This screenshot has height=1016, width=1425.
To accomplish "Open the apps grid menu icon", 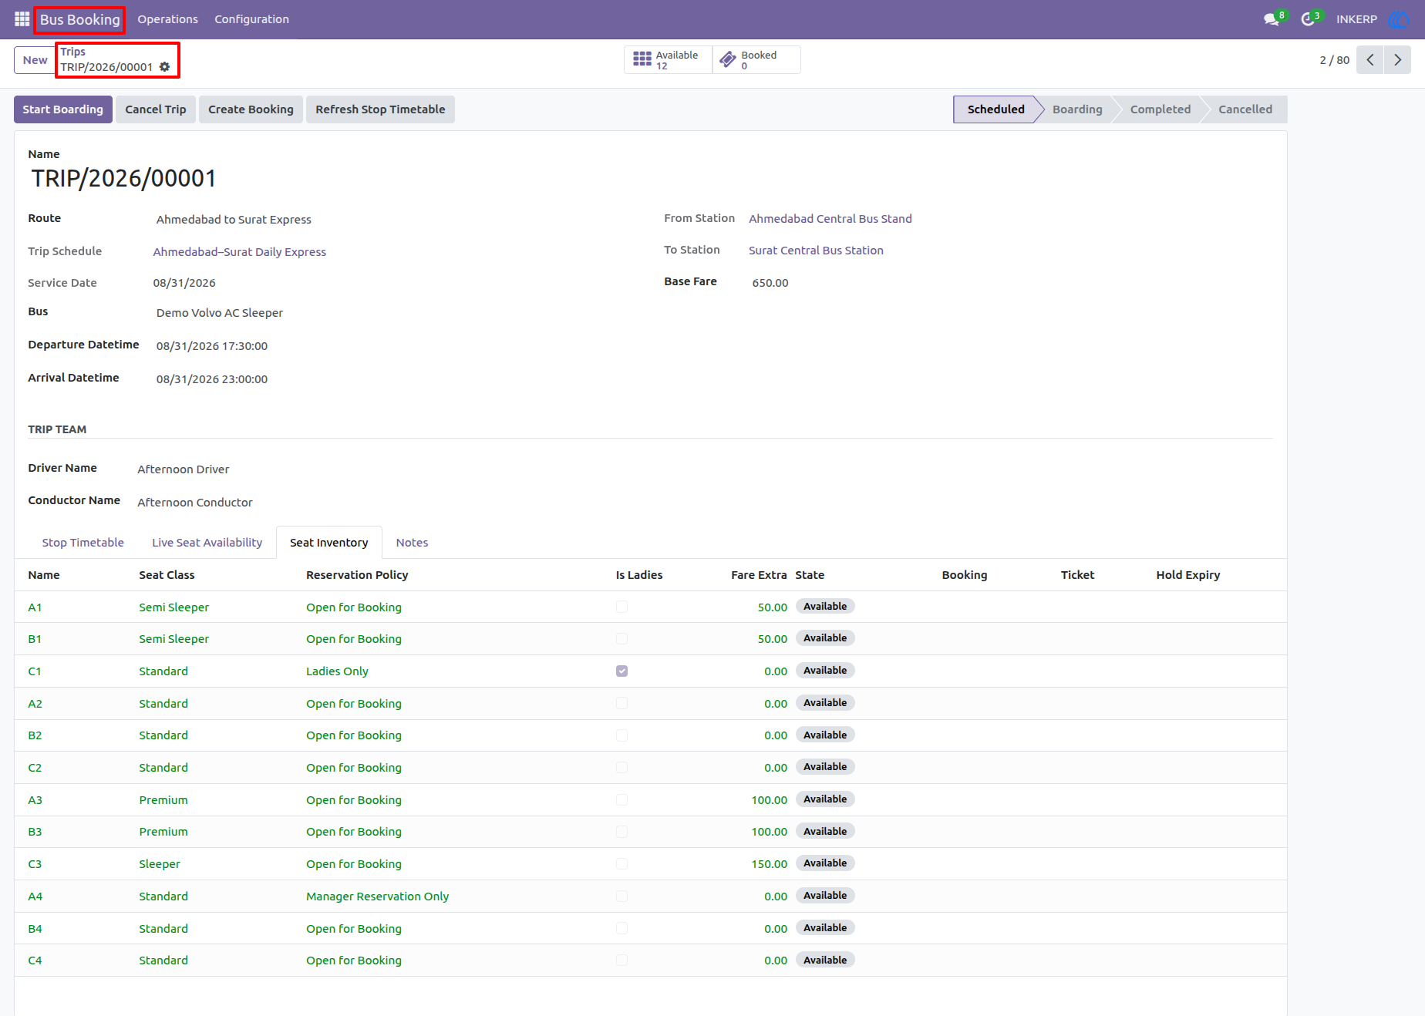I will click(x=22, y=19).
